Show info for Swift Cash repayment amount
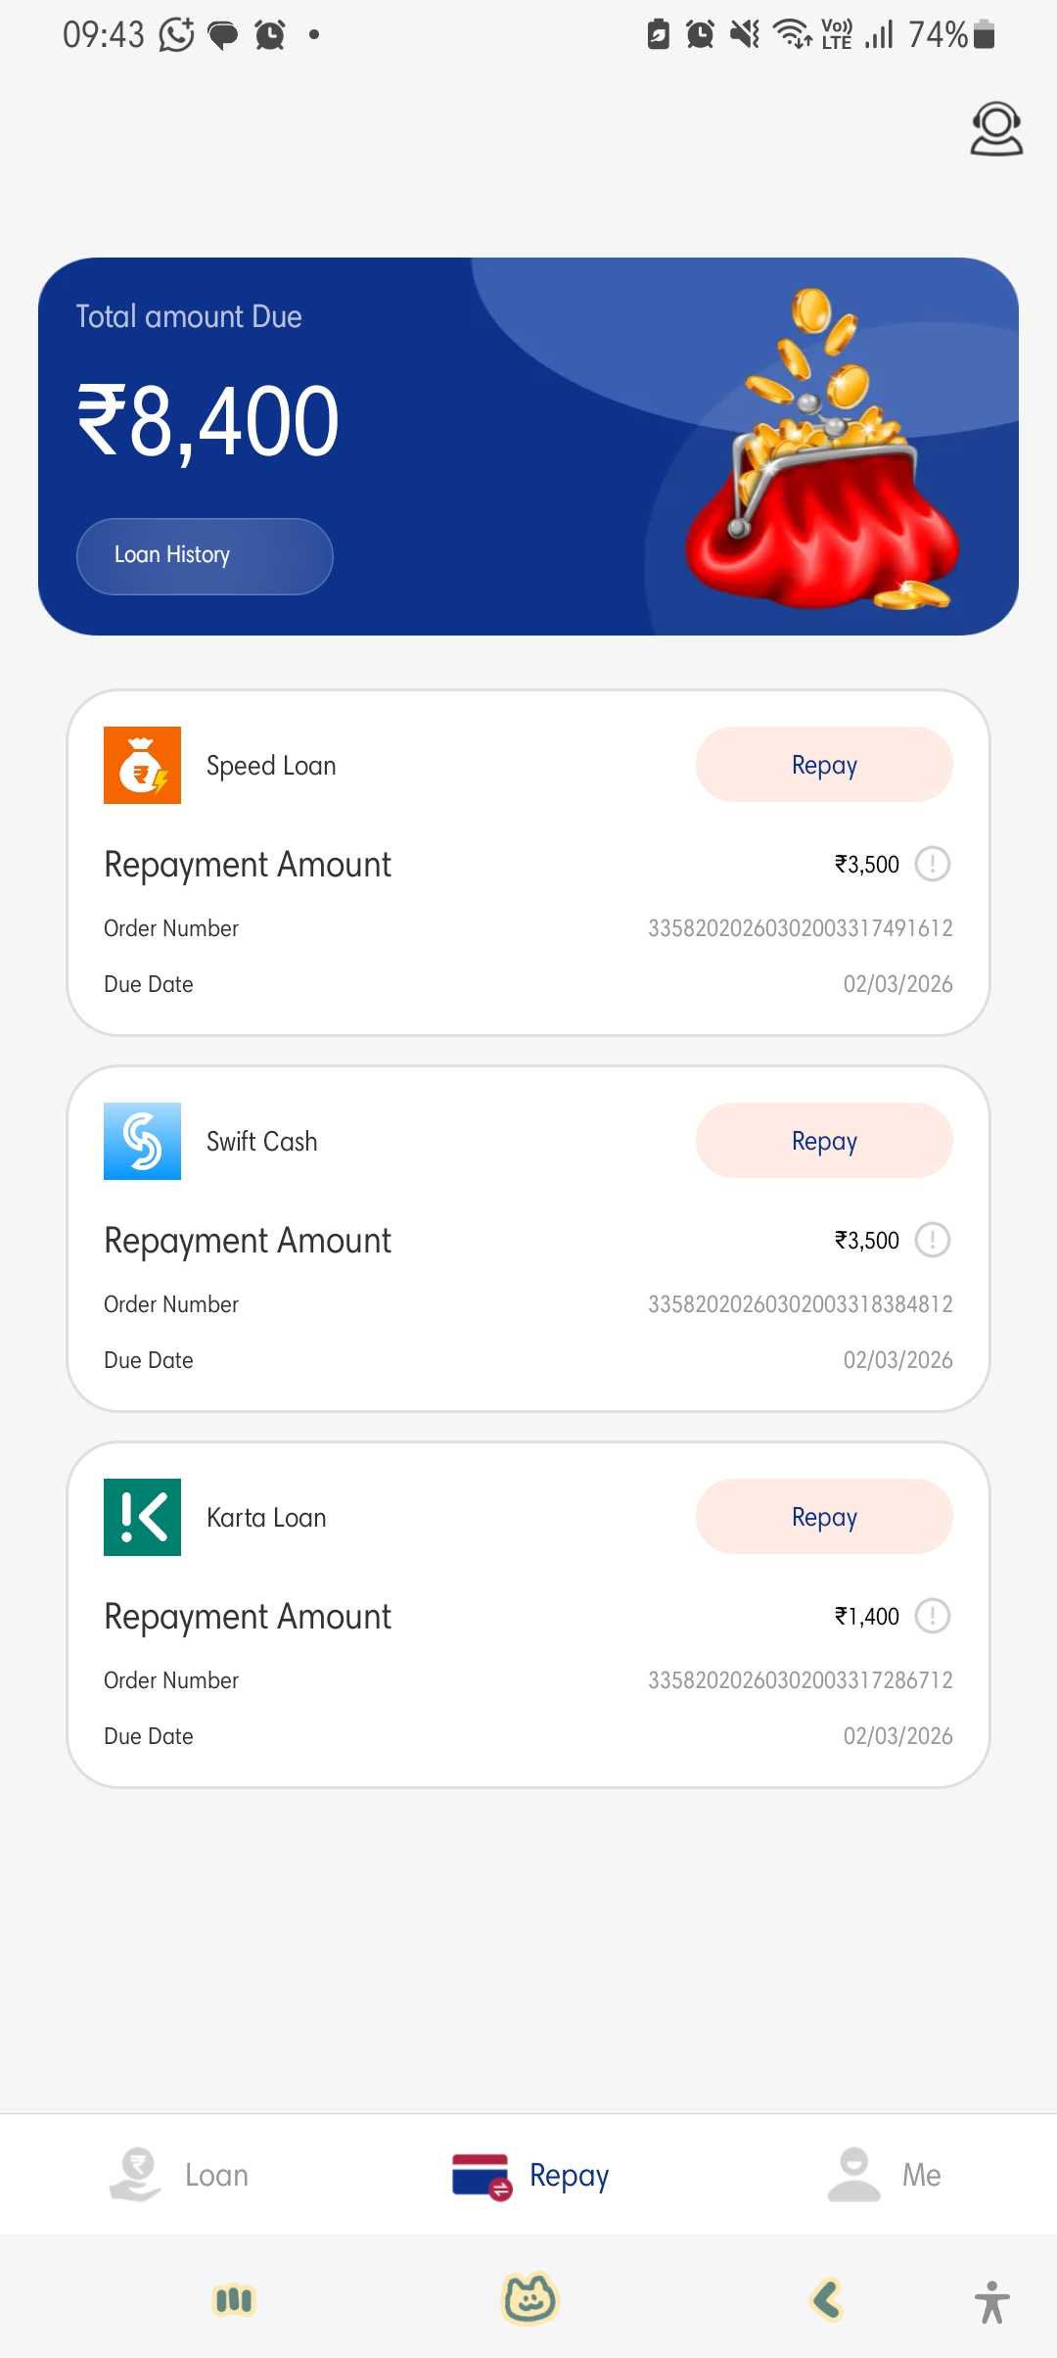This screenshot has height=2358, width=1057. tap(932, 1241)
